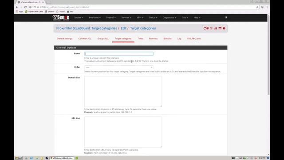Click the last Target categories breadcrumb
The height and width of the screenshot is (160, 284).
[x=143, y=28]
